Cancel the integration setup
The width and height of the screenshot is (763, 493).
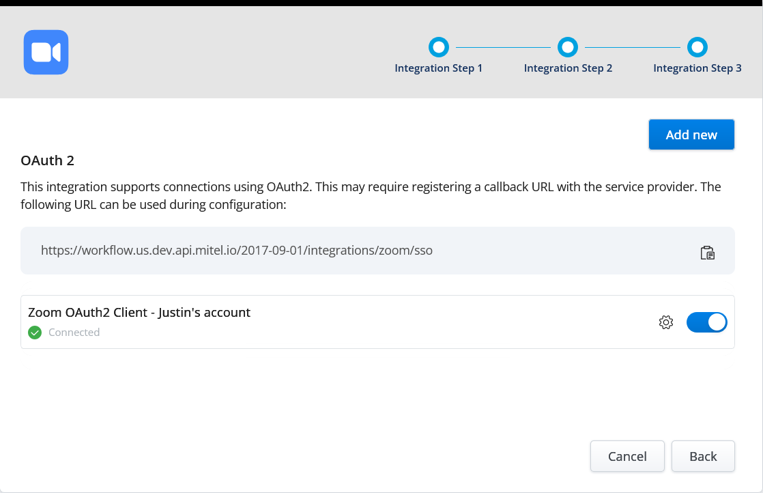tap(627, 456)
